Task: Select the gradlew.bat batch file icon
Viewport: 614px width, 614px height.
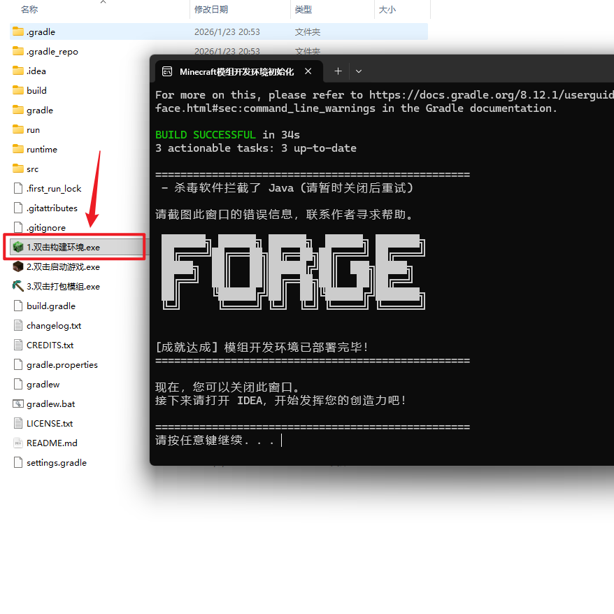Action: click(x=18, y=404)
